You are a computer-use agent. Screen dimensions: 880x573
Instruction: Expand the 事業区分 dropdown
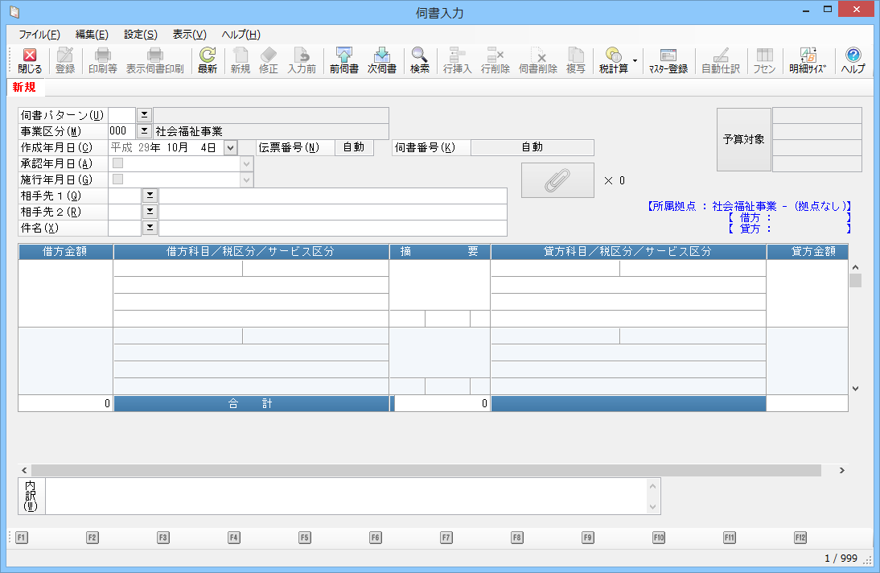[145, 131]
